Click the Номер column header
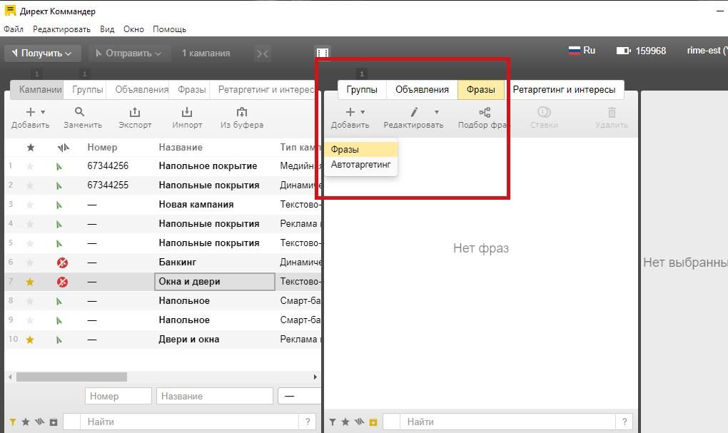This screenshot has height=433, width=728. pyautogui.click(x=102, y=147)
